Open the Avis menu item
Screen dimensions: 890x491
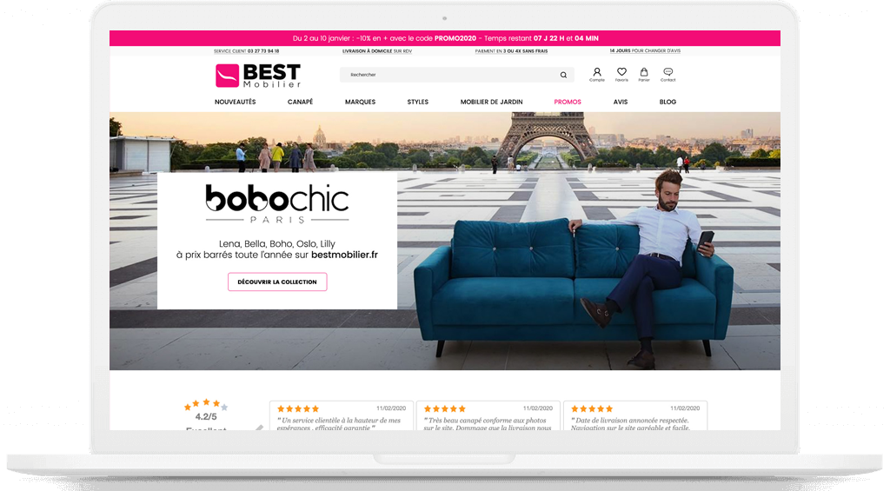pos(621,103)
